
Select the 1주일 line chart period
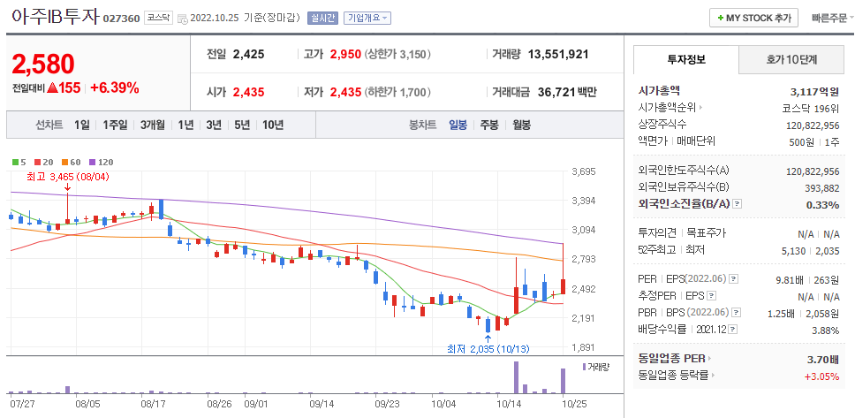pyautogui.click(x=115, y=125)
